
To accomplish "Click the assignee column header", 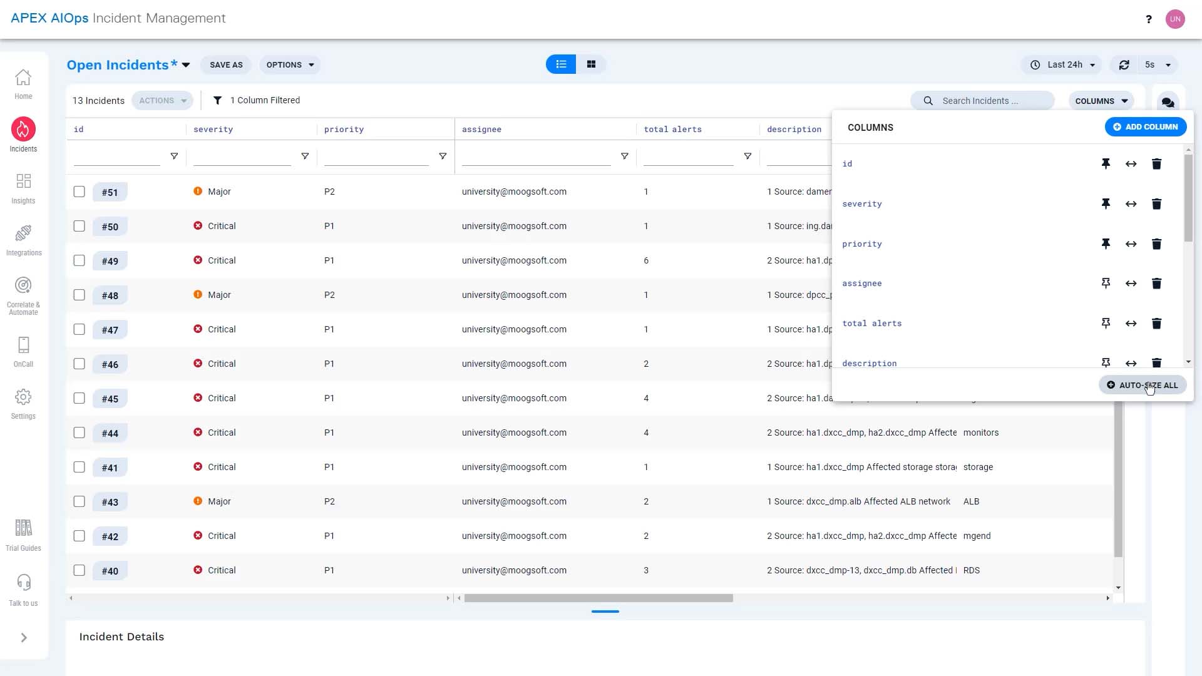I will point(481,130).
